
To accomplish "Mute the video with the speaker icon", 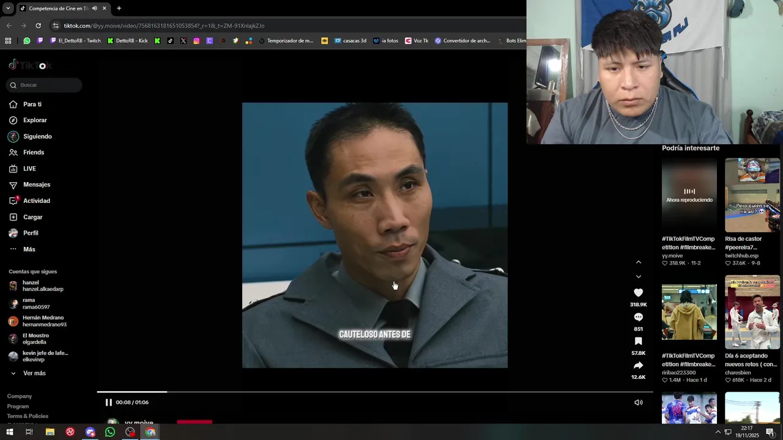I will pos(638,402).
